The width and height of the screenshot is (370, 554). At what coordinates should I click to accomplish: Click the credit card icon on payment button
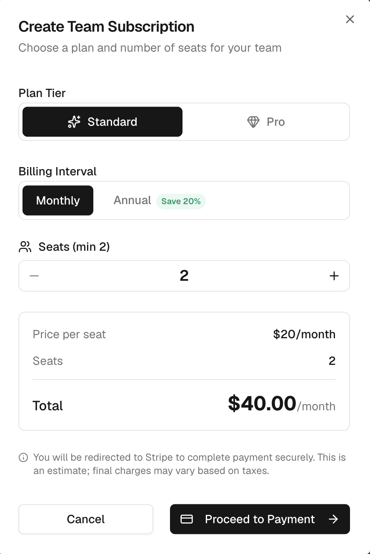tap(187, 519)
